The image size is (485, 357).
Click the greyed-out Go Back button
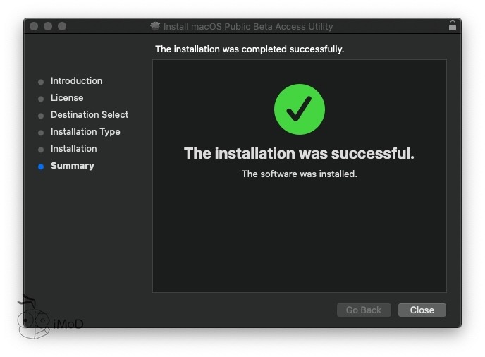pyautogui.click(x=364, y=310)
